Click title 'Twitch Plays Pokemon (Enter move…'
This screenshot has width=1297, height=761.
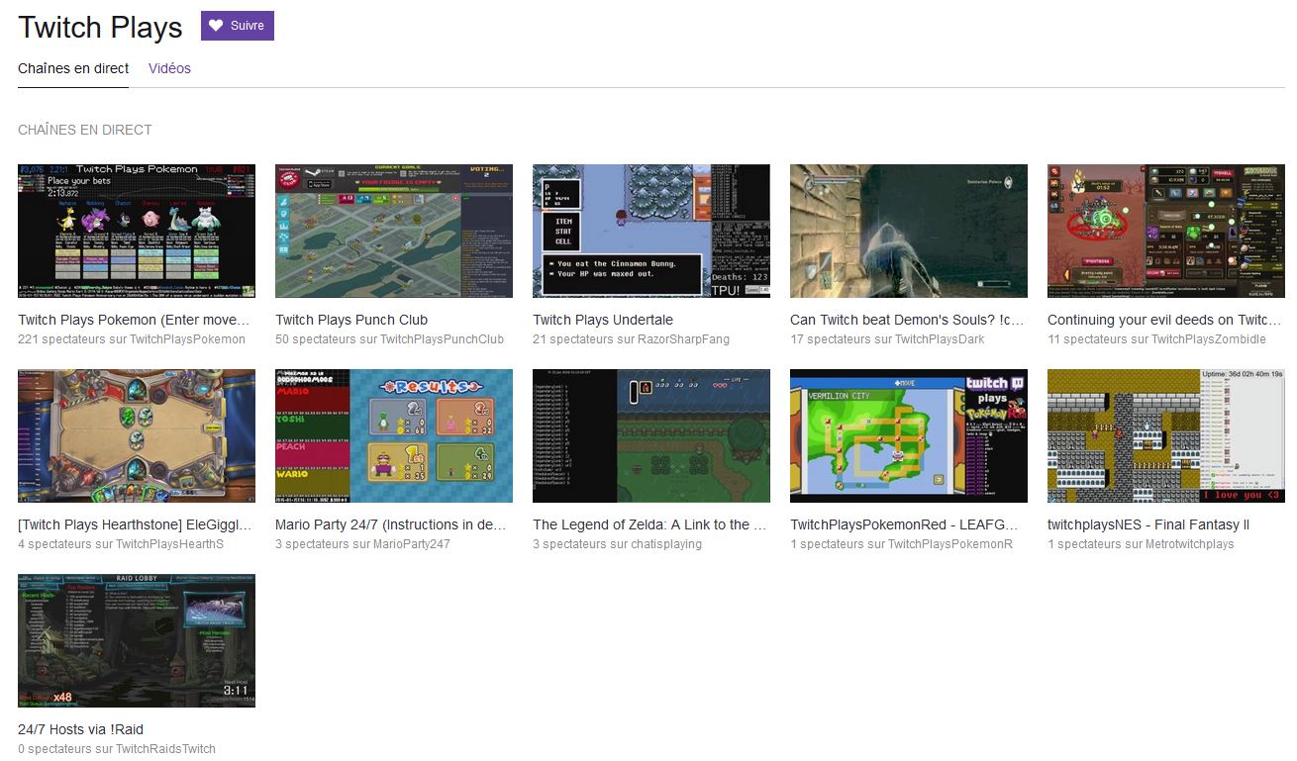pos(134,320)
